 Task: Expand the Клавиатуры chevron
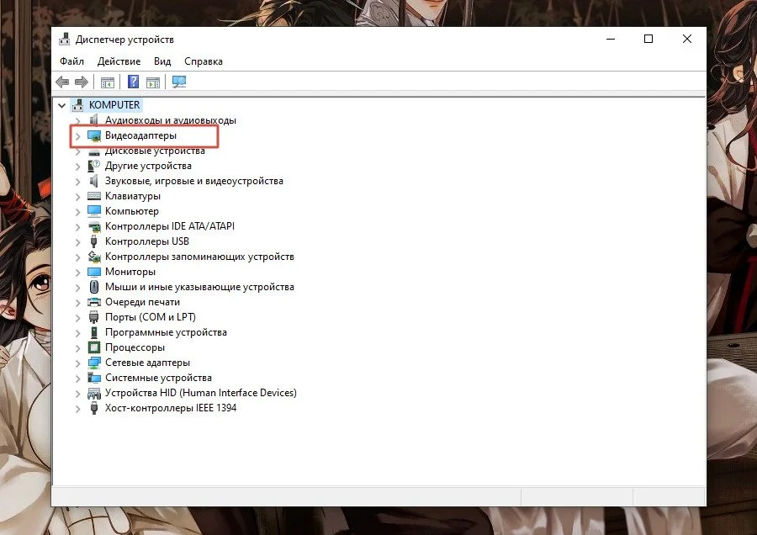click(x=77, y=197)
